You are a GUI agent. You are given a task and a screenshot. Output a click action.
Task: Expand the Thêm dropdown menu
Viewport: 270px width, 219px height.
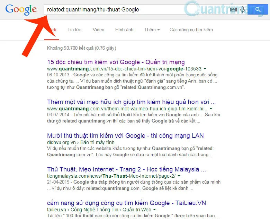click(x=152, y=30)
